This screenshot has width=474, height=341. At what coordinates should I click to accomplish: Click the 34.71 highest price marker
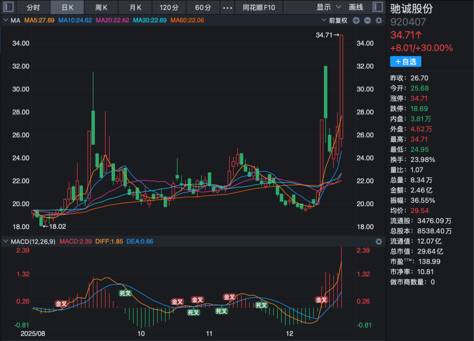click(327, 35)
